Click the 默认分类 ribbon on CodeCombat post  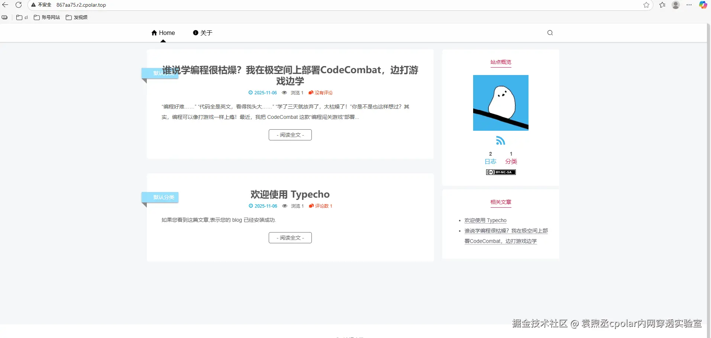tap(160, 73)
